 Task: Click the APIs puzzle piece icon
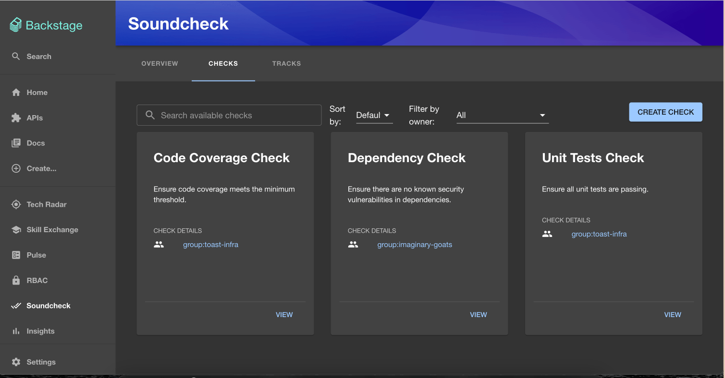[x=16, y=118]
